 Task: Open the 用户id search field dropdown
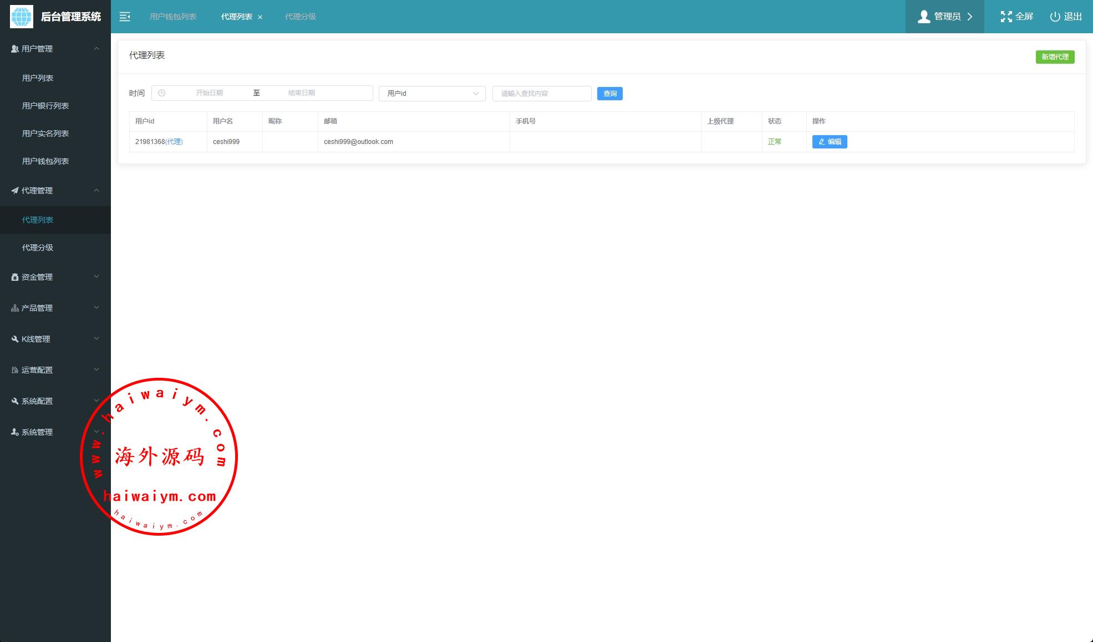click(x=432, y=94)
